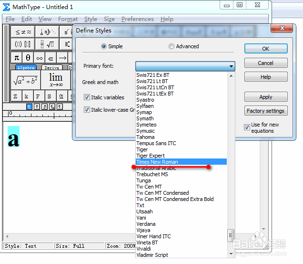Viewport: 303px width, 264px height.
Task: Click the font list scroll-down arrow
Action: 231,253
